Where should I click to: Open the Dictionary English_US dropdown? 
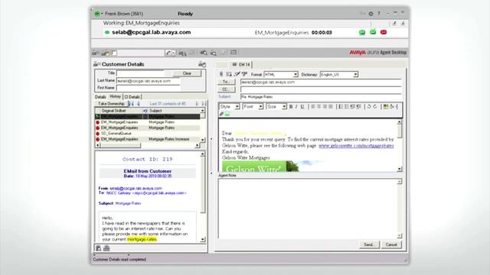click(x=355, y=75)
